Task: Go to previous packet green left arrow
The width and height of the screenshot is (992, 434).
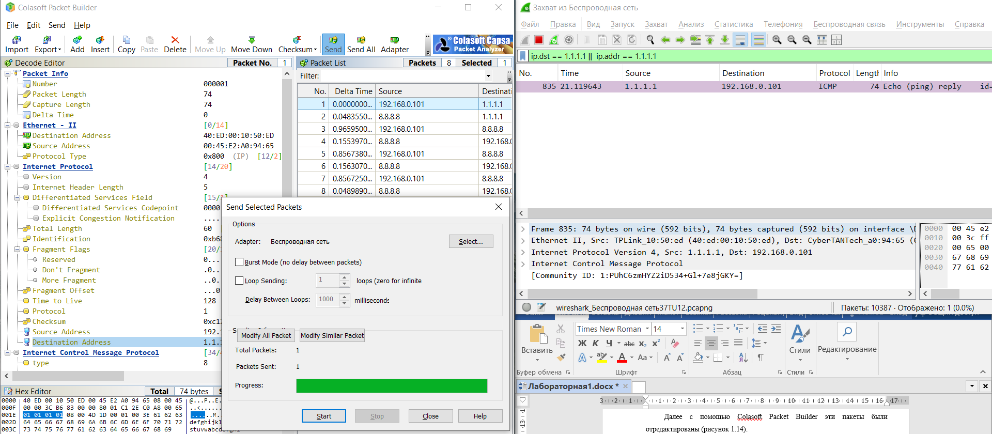Action: point(665,40)
